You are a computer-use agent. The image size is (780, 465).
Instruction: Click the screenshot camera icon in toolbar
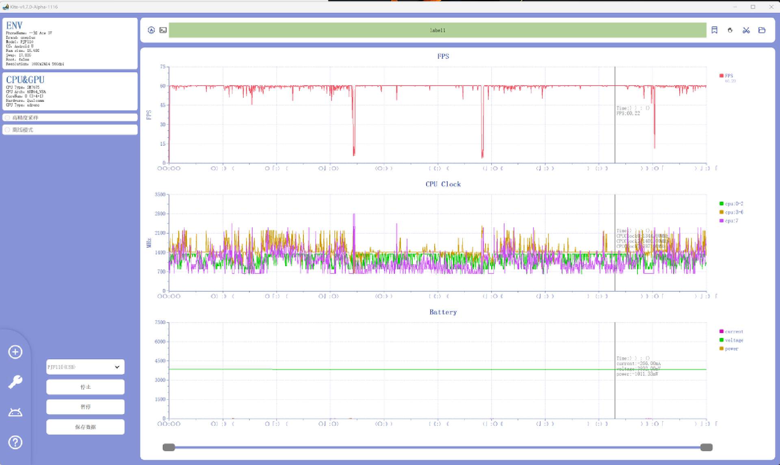[x=730, y=30]
